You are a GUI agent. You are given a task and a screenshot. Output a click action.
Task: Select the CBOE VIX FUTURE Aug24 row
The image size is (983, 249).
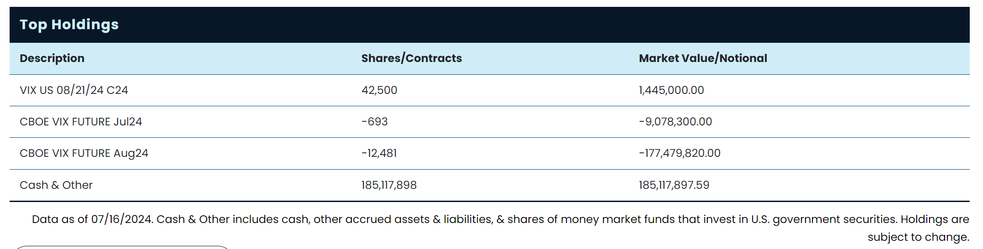84,153
